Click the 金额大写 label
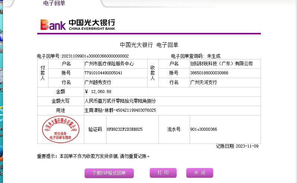The width and height of the screenshot is (297, 183). [x=61, y=101]
